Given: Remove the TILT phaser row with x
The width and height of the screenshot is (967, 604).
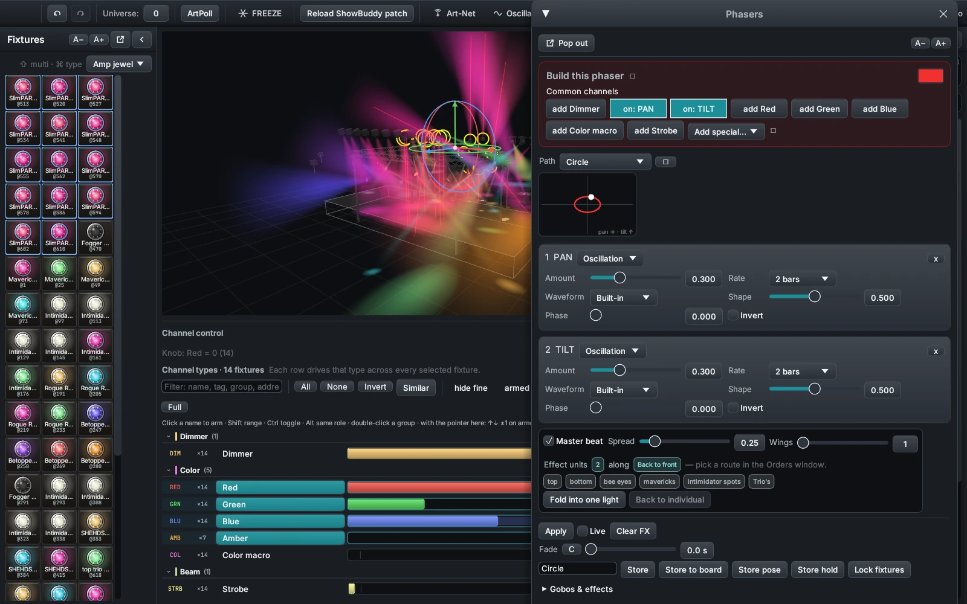Looking at the screenshot, I should click(936, 351).
